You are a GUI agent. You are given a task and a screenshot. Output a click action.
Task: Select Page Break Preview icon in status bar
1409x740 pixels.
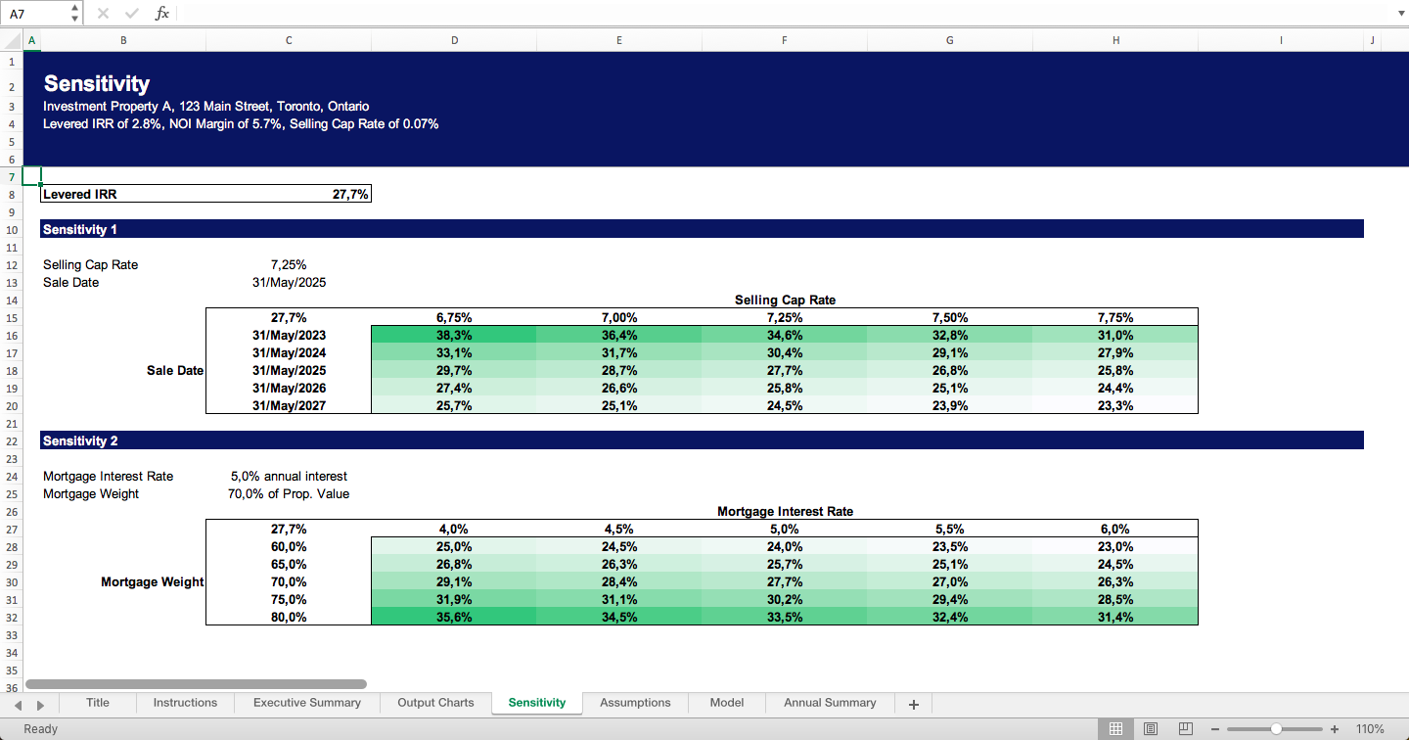pos(1185,728)
